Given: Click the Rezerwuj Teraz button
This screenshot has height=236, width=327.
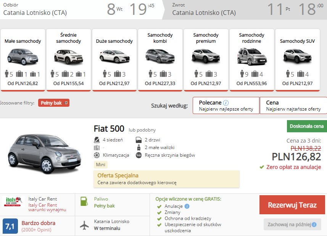Looking at the screenshot, I should [292, 205].
